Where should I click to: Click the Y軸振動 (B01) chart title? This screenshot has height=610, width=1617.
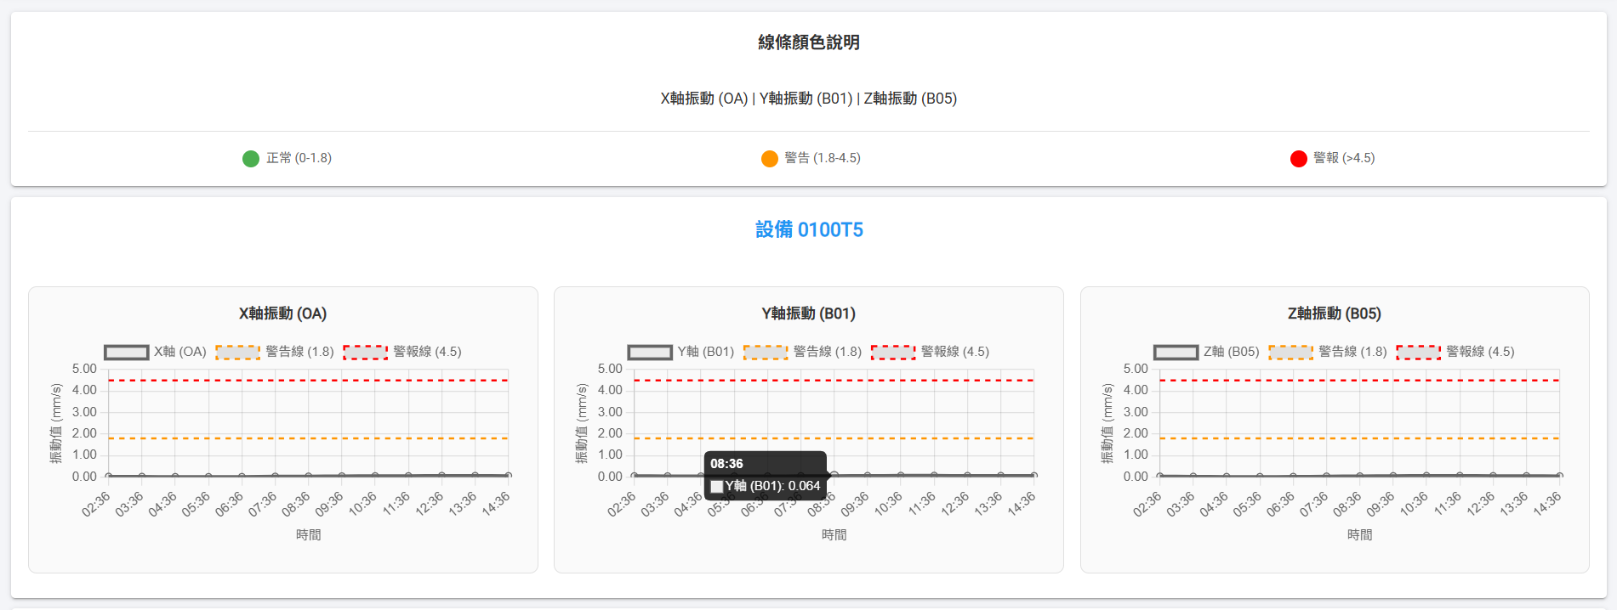click(808, 313)
